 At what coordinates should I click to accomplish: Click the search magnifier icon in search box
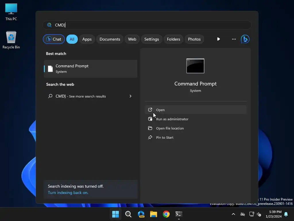pyautogui.click(x=49, y=25)
